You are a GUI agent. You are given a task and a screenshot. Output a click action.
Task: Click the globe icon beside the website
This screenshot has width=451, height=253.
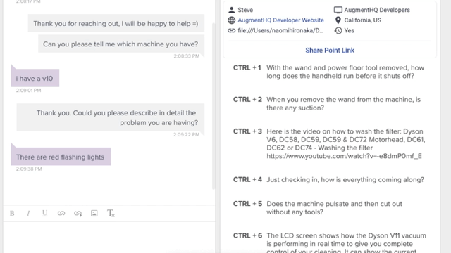pos(232,20)
